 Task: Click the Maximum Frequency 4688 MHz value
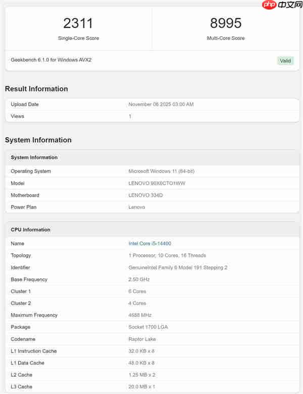139,315
